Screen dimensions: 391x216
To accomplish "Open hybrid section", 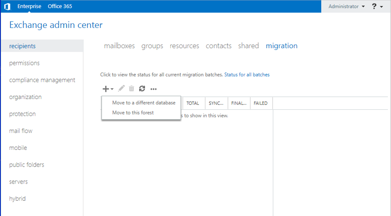I will [x=18, y=198].
